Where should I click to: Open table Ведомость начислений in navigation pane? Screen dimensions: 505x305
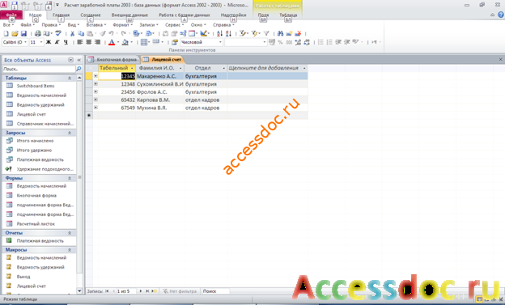41,95
